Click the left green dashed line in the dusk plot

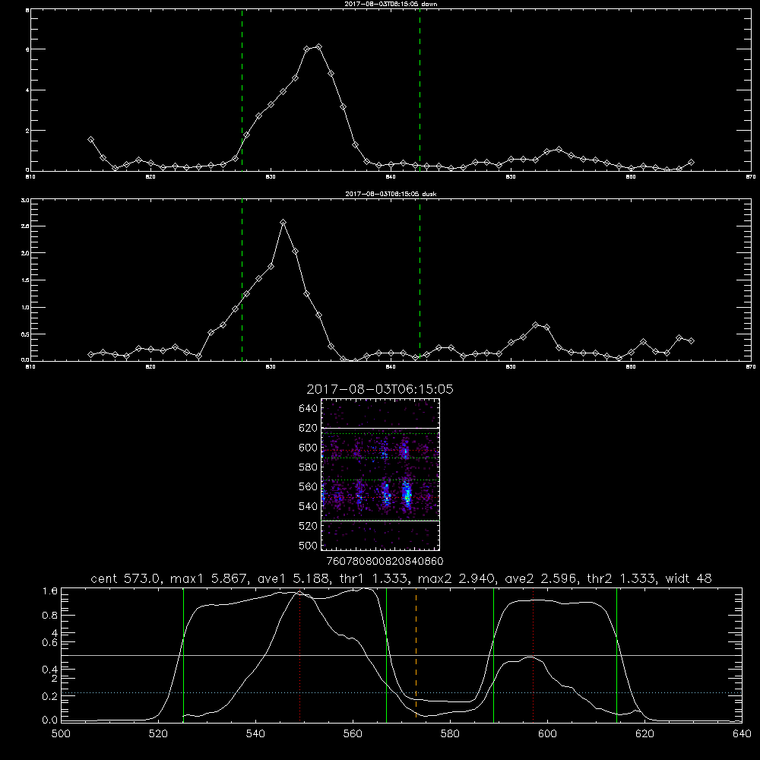(x=242, y=280)
